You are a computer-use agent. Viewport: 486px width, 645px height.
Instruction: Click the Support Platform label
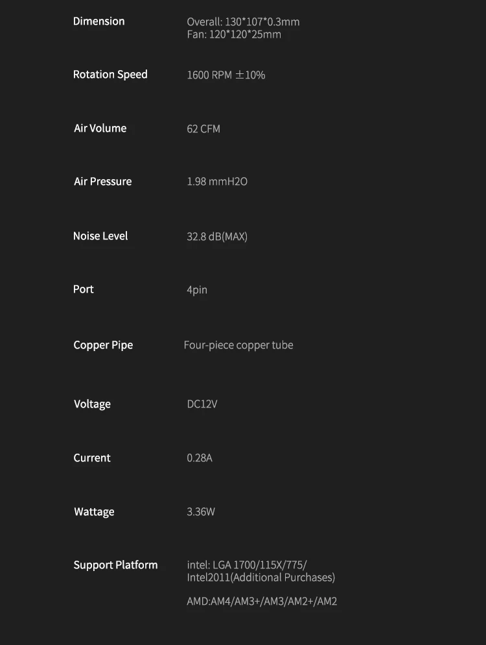(x=115, y=565)
